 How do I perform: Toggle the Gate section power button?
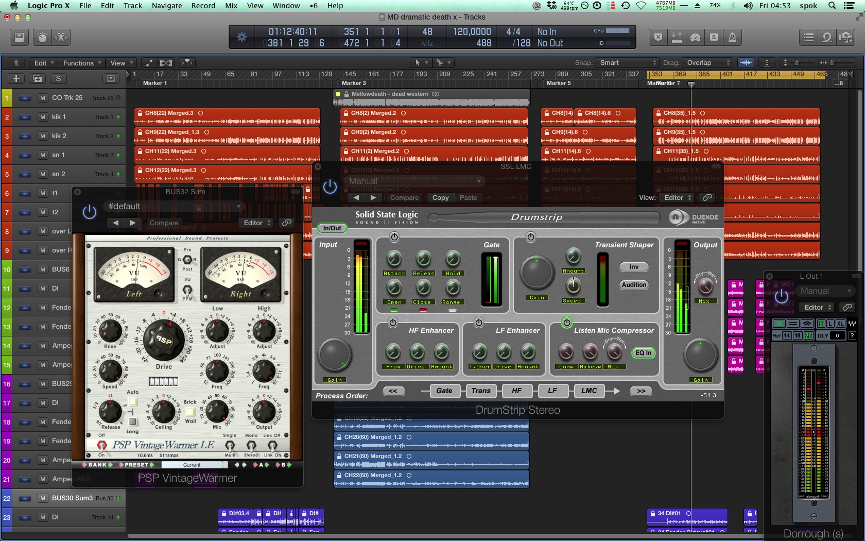394,237
